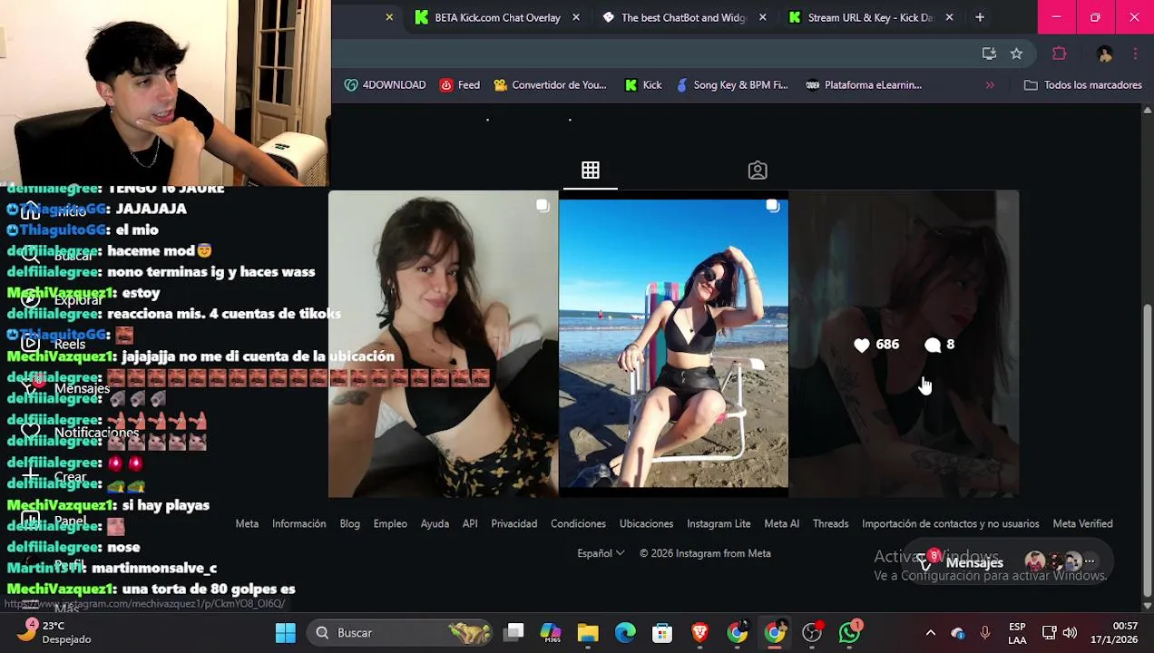1154x653 pixels.
Task: Bookmark this page with the star icon
Action: click(x=1016, y=54)
